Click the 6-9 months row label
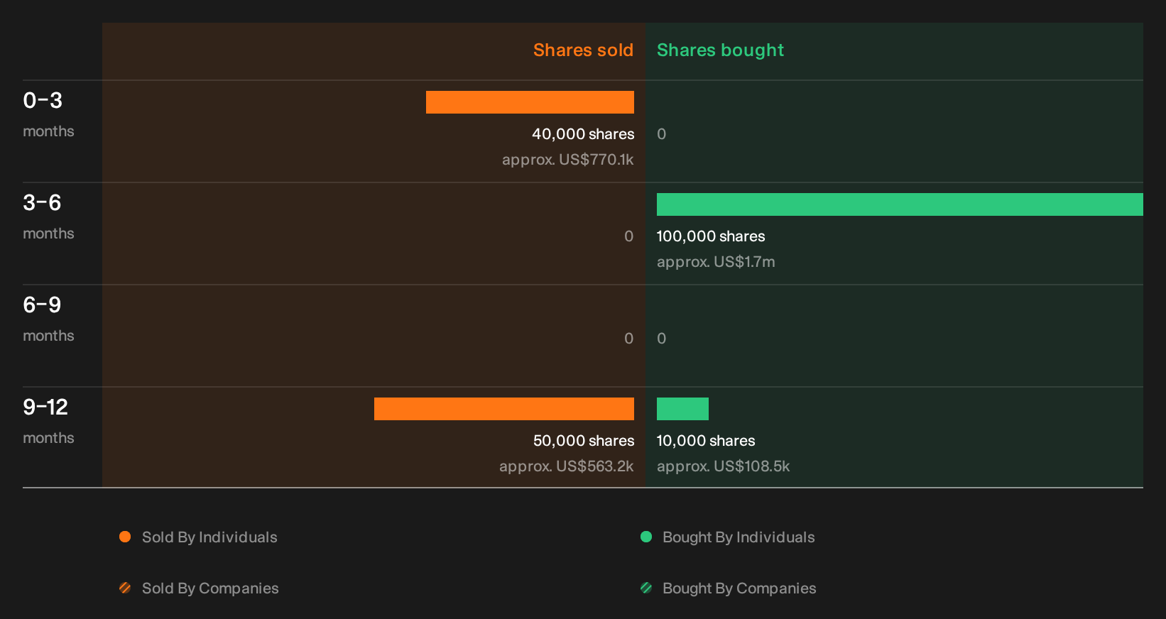This screenshot has width=1166, height=619. point(48,318)
